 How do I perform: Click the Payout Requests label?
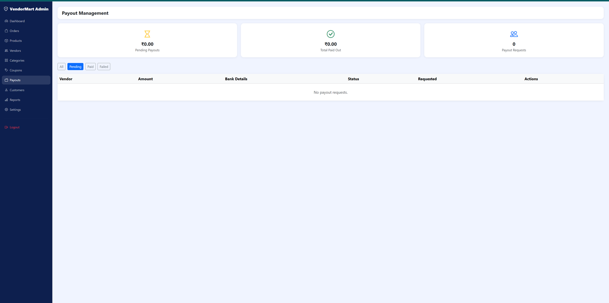click(514, 50)
